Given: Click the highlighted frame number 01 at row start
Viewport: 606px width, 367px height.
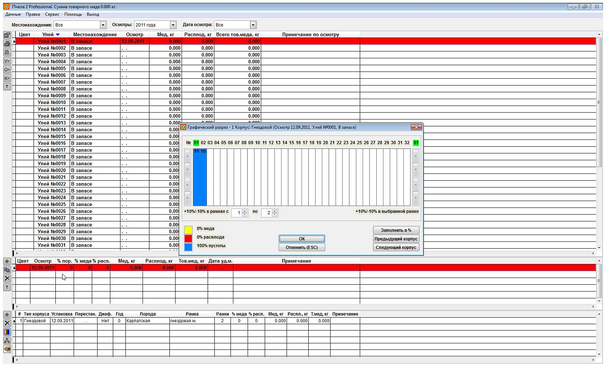Looking at the screenshot, I should click(196, 143).
